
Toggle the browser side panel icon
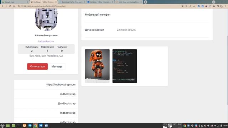pos(218,6)
